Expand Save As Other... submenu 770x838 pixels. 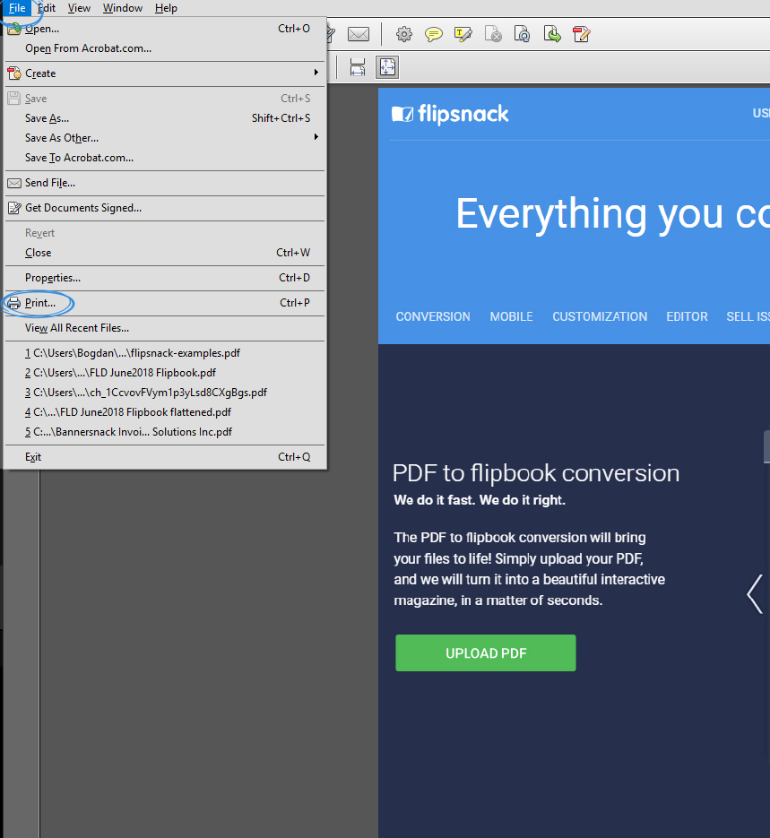click(x=165, y=138)
